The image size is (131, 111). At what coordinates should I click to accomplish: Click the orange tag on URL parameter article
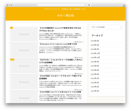(12, 60)
